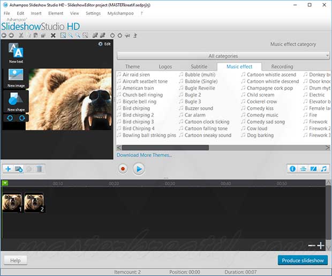Rotate preview counter-clockwise using left circular arrow
The height and width of the screenshot is (276, 332).
pyautogui.click(x=10, y=118)
